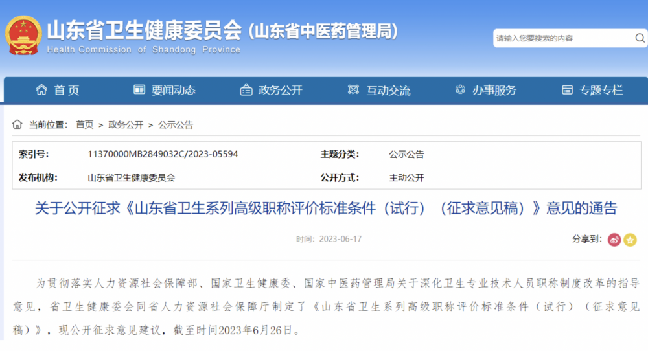
Task: Click the blue article headline
Action: (326, 208)
